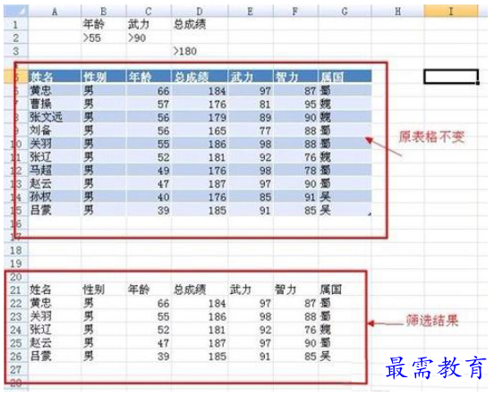Click criteria cell '武力' in row 1

pos(149,24)
